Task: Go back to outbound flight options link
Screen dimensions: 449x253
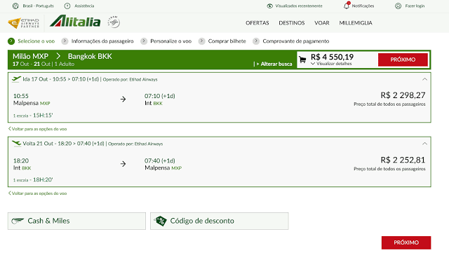Action: click(37, 129)
